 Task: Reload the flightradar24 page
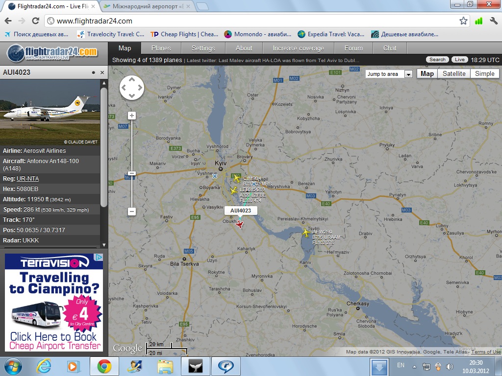35,21
